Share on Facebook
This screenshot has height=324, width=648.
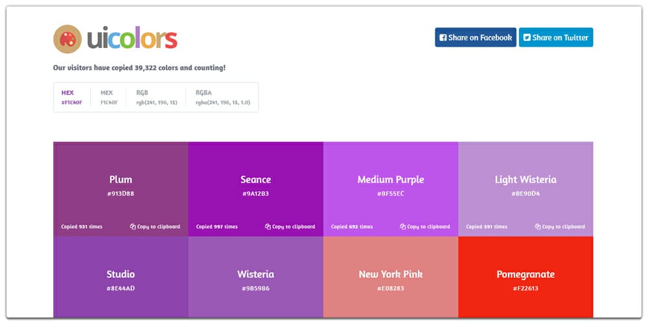pyautogui.click(x=476, y=38)
